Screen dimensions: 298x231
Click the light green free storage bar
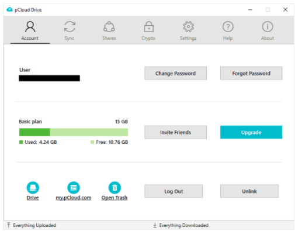[x=89, y=132]
